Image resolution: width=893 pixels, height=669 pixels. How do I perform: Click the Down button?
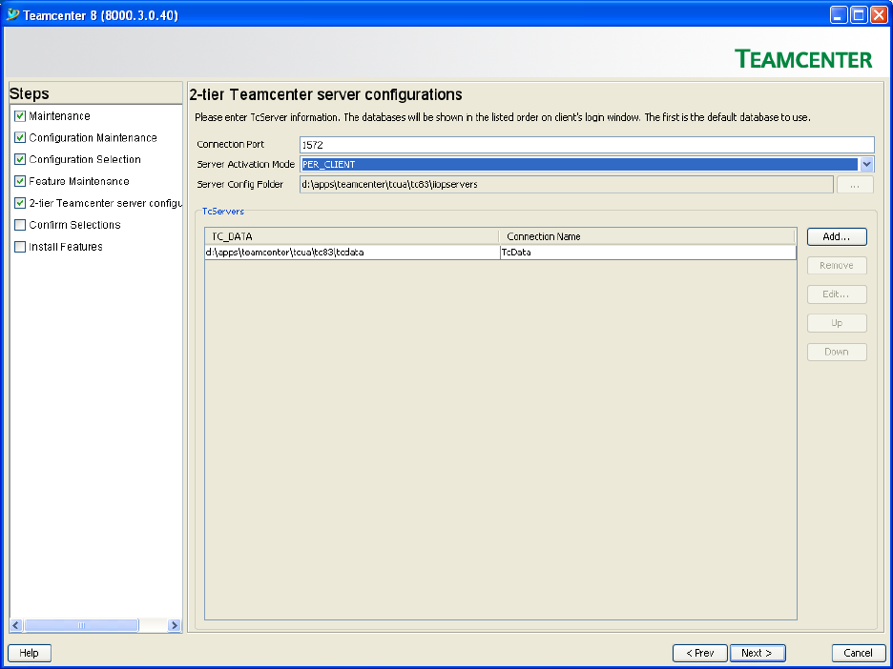tap(837, 353)
